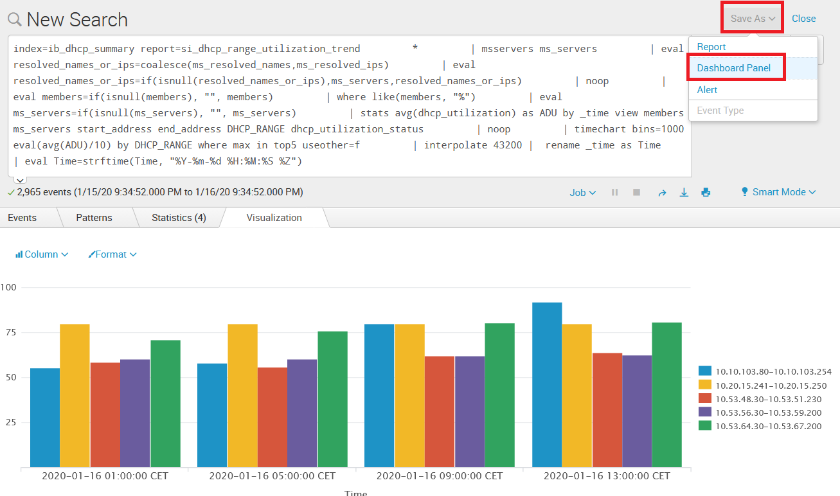The height and width of the screenshot is (496, 840).
Task: Click the Smart Mode lightbulb icon
Action: (744, 191)
